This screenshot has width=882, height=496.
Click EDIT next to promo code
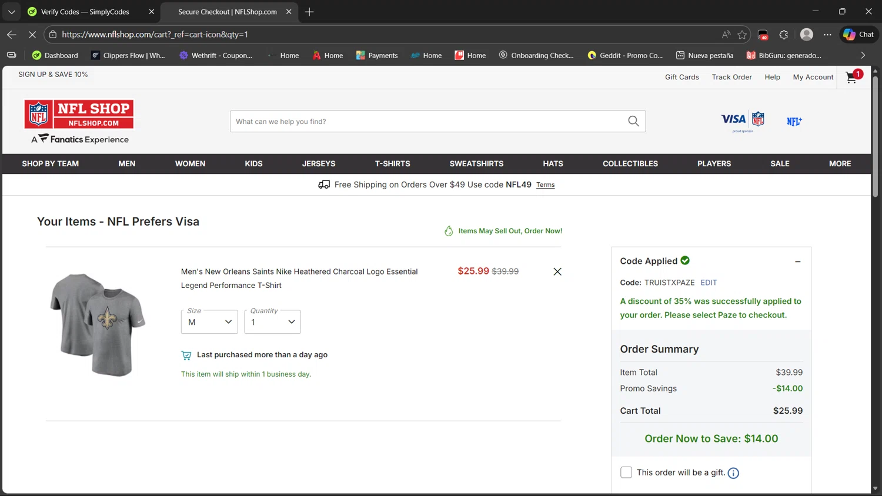pyautogui.click(x=709, y=283)
